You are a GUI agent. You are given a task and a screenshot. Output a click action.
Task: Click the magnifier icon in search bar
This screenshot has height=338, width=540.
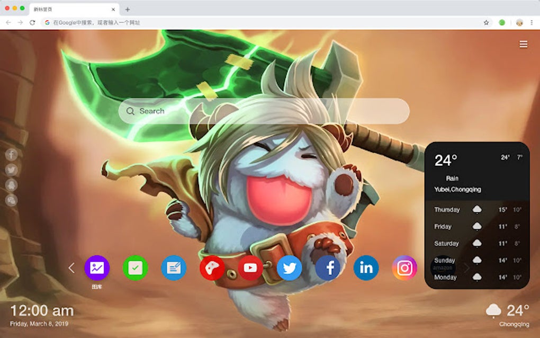[130, 111]
